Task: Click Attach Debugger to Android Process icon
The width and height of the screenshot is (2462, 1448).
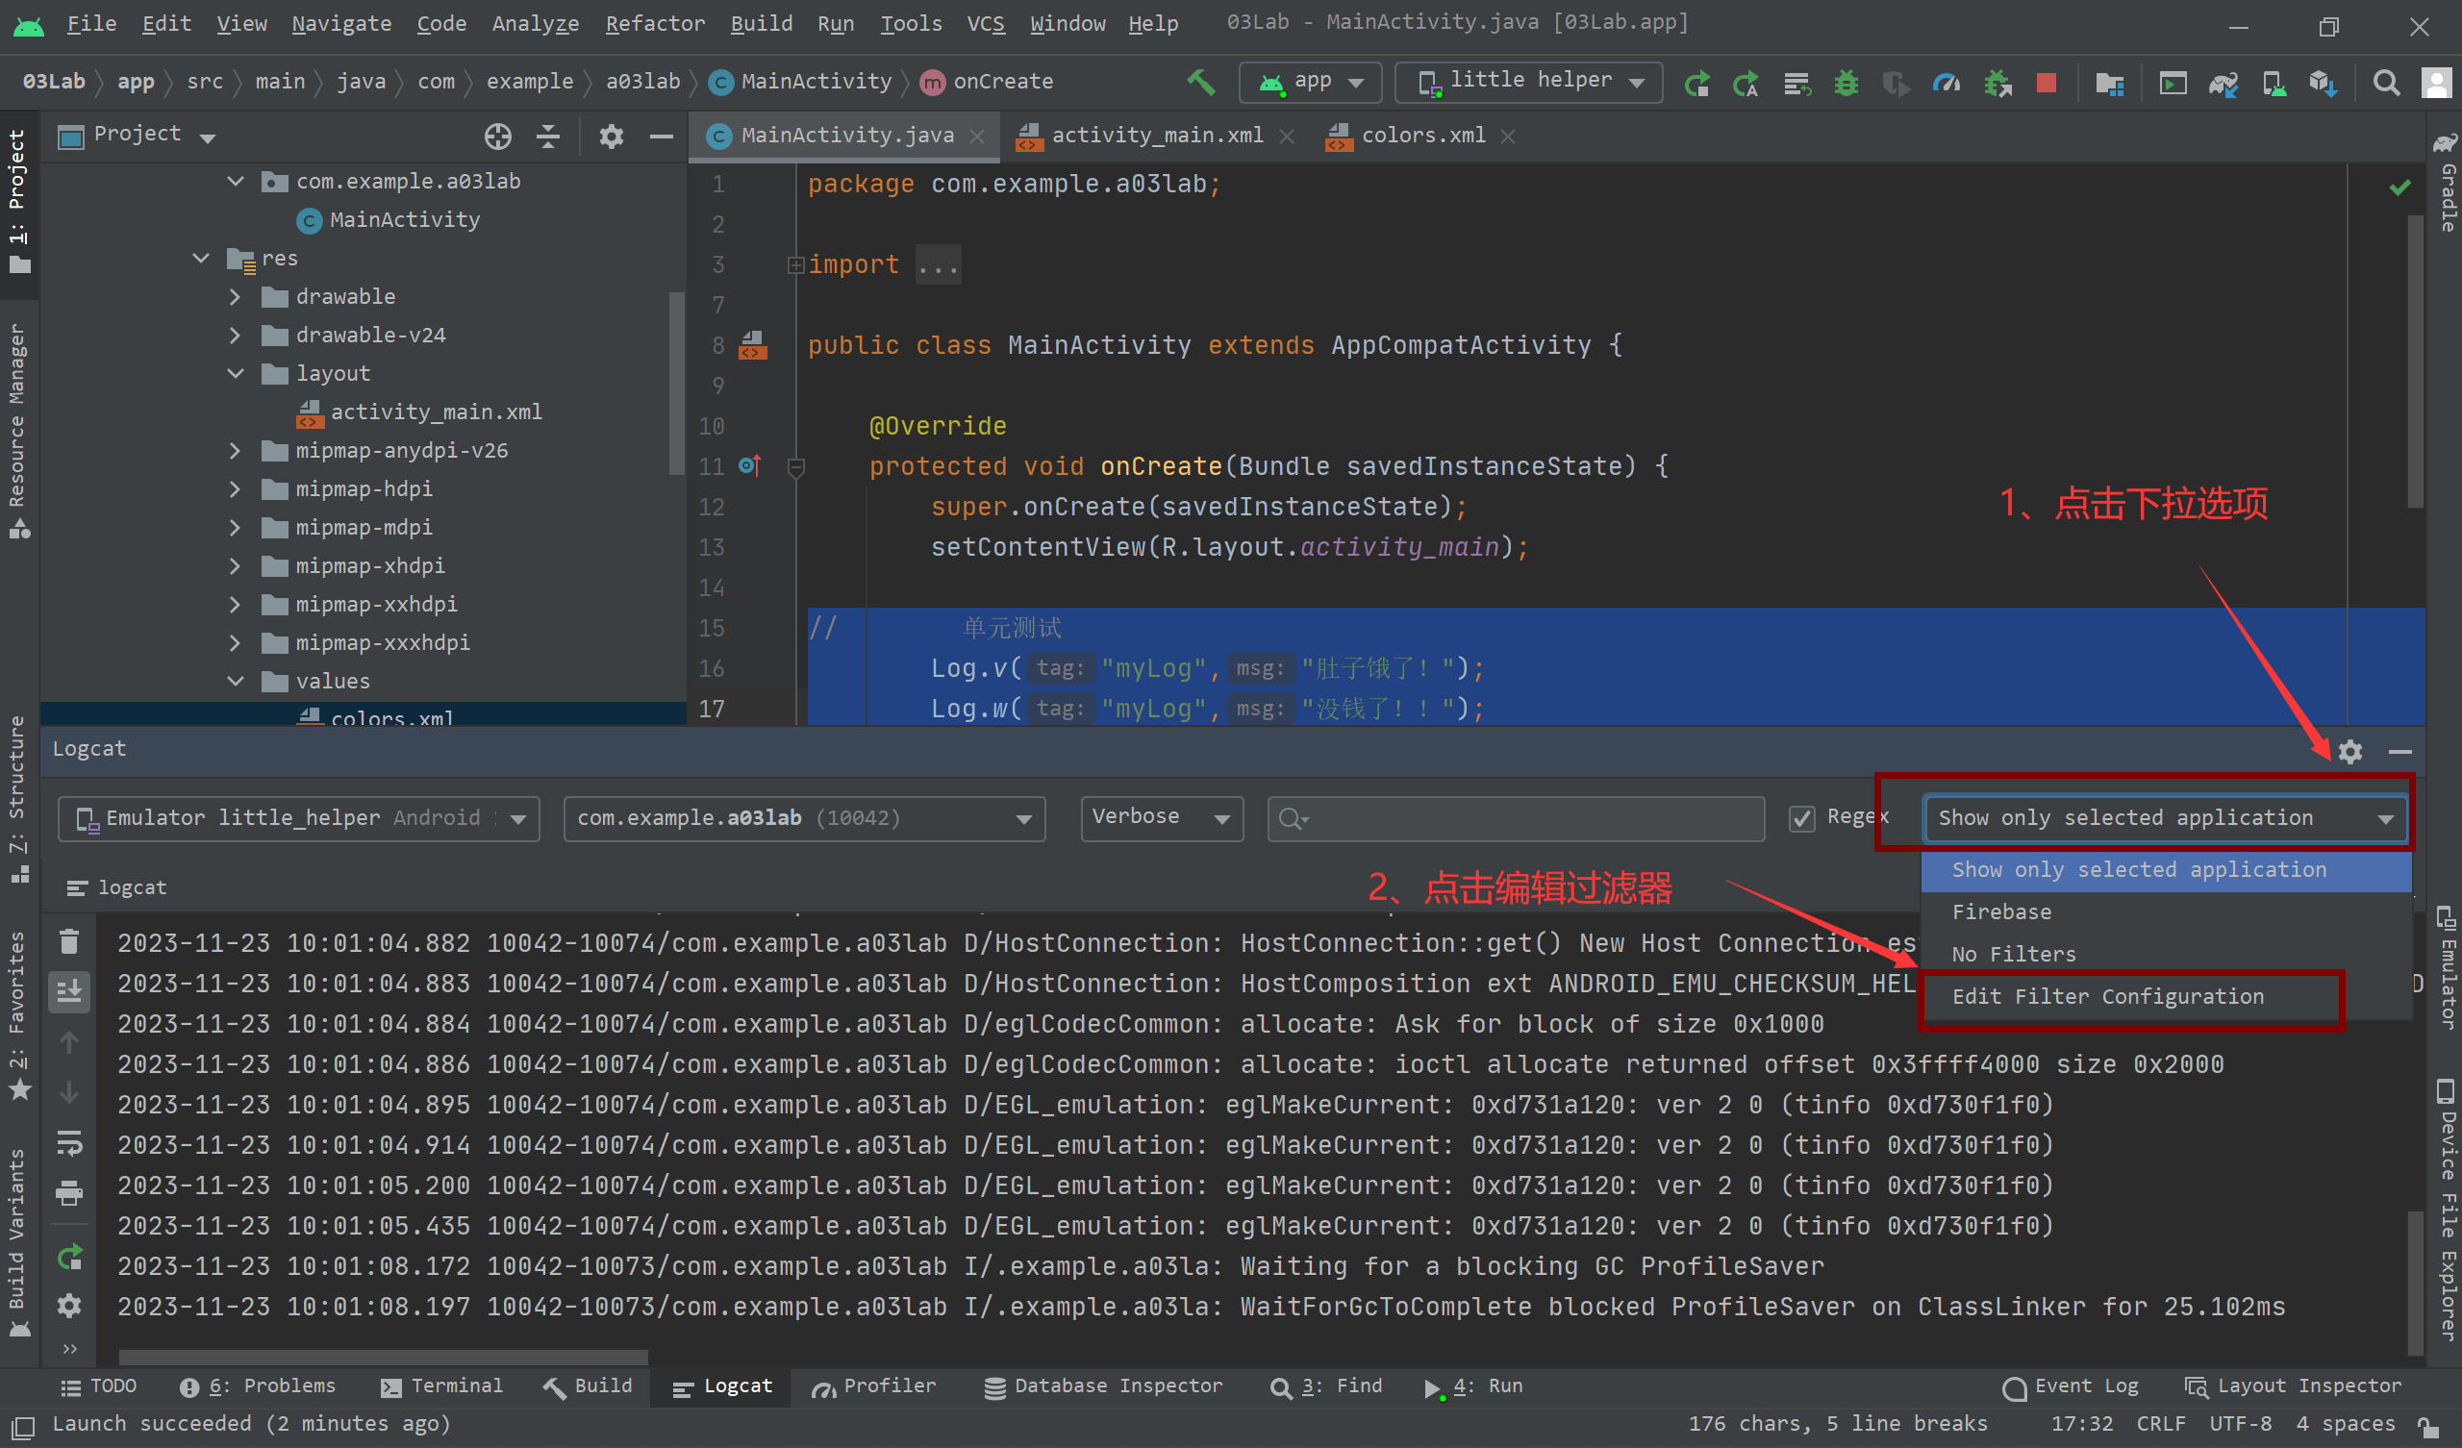Action: pyautogui.click(x=1997, y=83)
